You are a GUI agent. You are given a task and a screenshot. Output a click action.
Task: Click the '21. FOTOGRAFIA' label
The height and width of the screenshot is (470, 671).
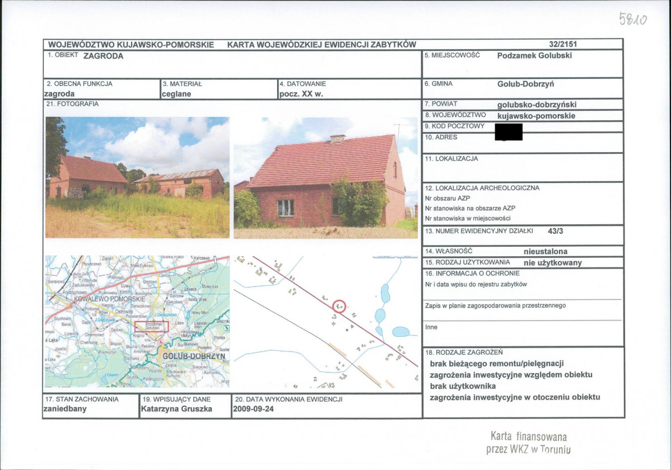(x=72, y=104)
